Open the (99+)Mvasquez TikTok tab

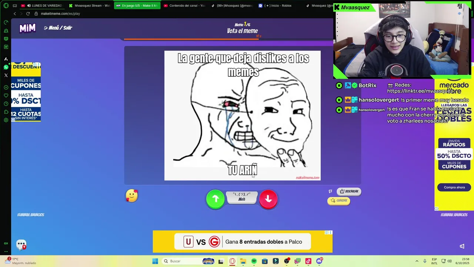click(x=231, y=6)
